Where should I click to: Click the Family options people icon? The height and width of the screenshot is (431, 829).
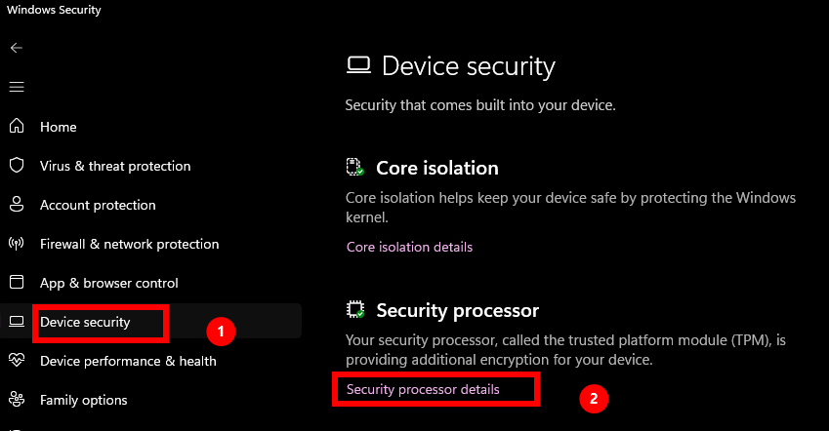pyautogui.click(x=17, y=400)
